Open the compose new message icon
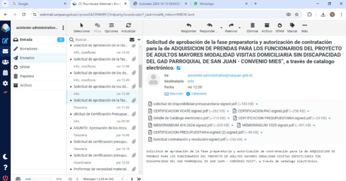Image resolution: width=346 pixels, height=181 pixels. 5,41
